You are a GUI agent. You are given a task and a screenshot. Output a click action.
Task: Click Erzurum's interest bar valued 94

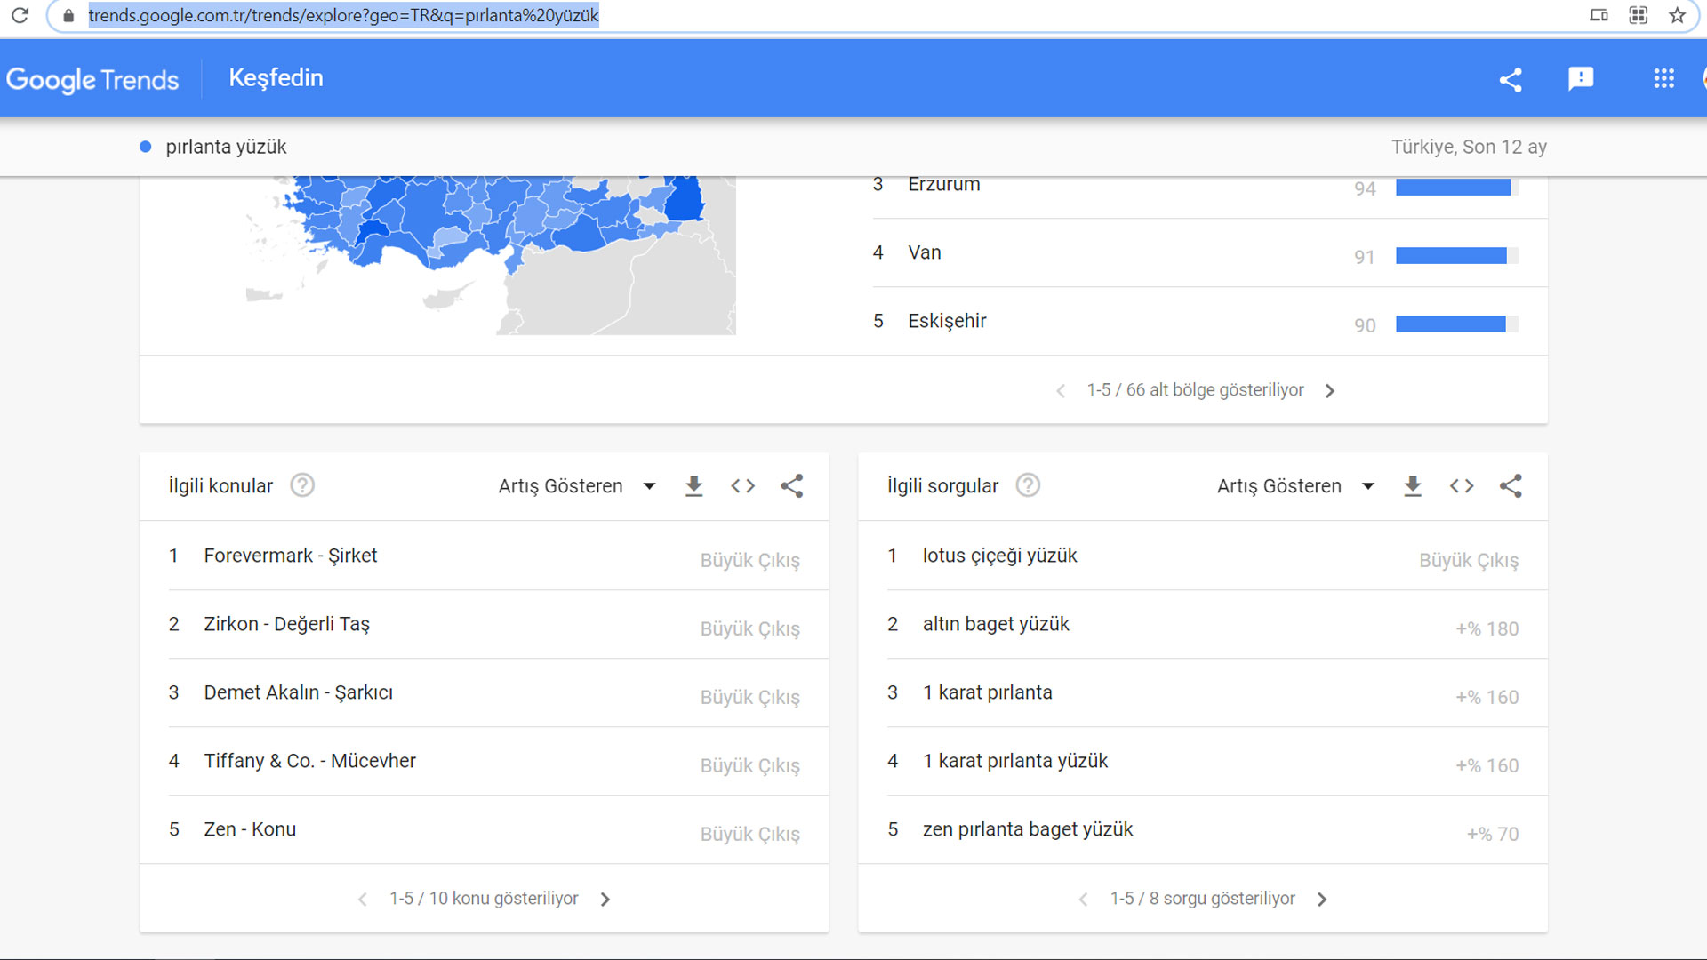(x=1456, y=188)
